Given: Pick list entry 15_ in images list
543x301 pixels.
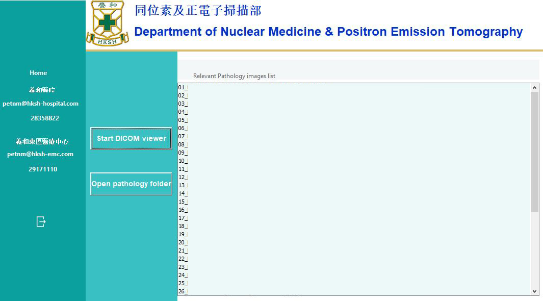Looking at the screenshot, I should coord(183,202).
